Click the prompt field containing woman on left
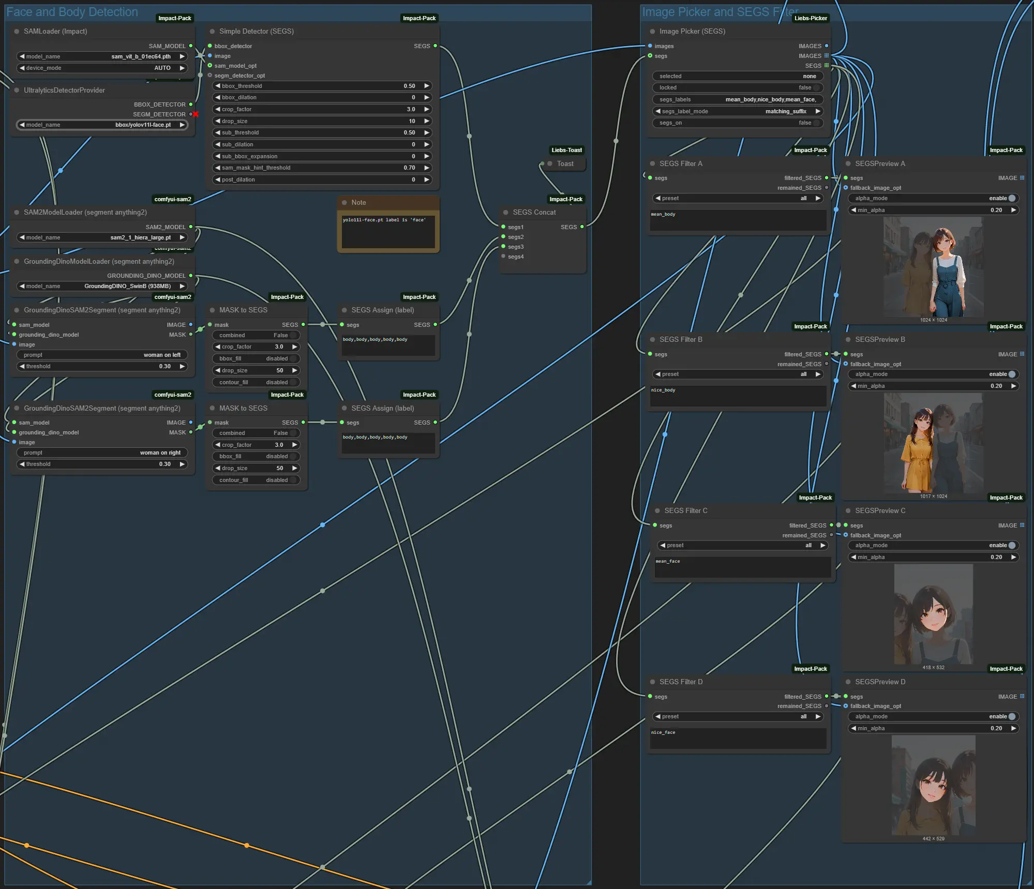This screenshot has width=1034, height=889. (x=102, y=355)
